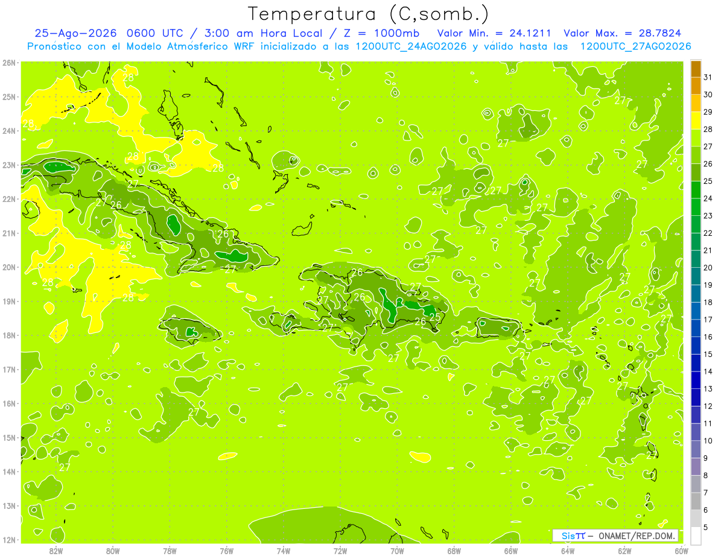Pick the green color bar segment between 24 and 25
Screen dimensions: 724x559
point(696,190)
